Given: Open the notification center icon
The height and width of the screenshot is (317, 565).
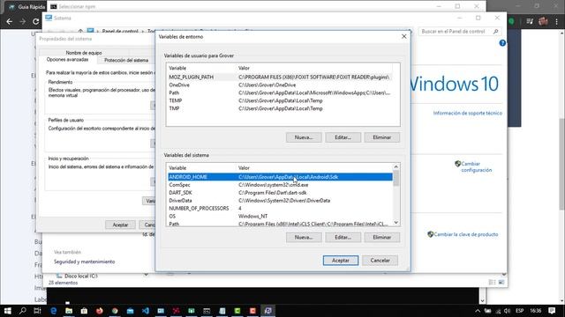Looking at the screenshot, I should pos(552,311).
